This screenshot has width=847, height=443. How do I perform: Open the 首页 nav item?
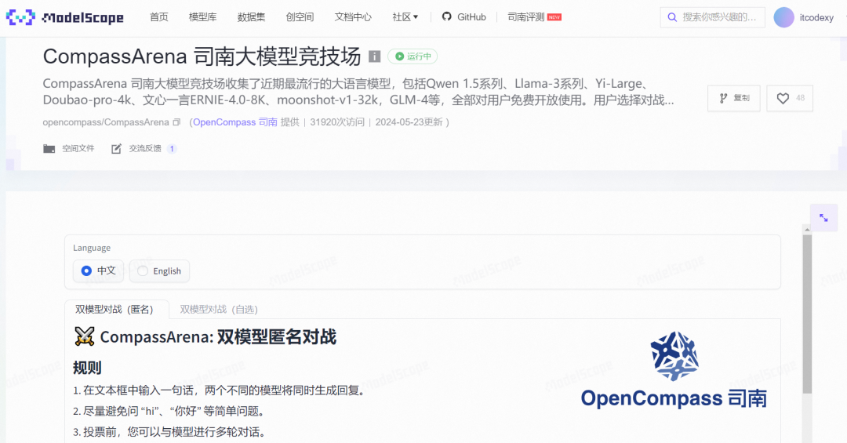158,17
